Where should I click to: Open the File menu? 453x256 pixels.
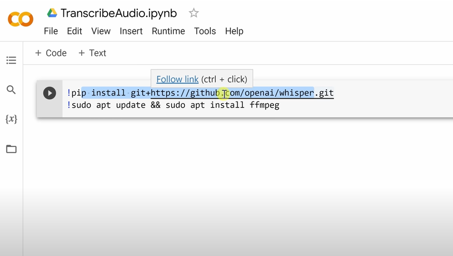click(51, 31)
